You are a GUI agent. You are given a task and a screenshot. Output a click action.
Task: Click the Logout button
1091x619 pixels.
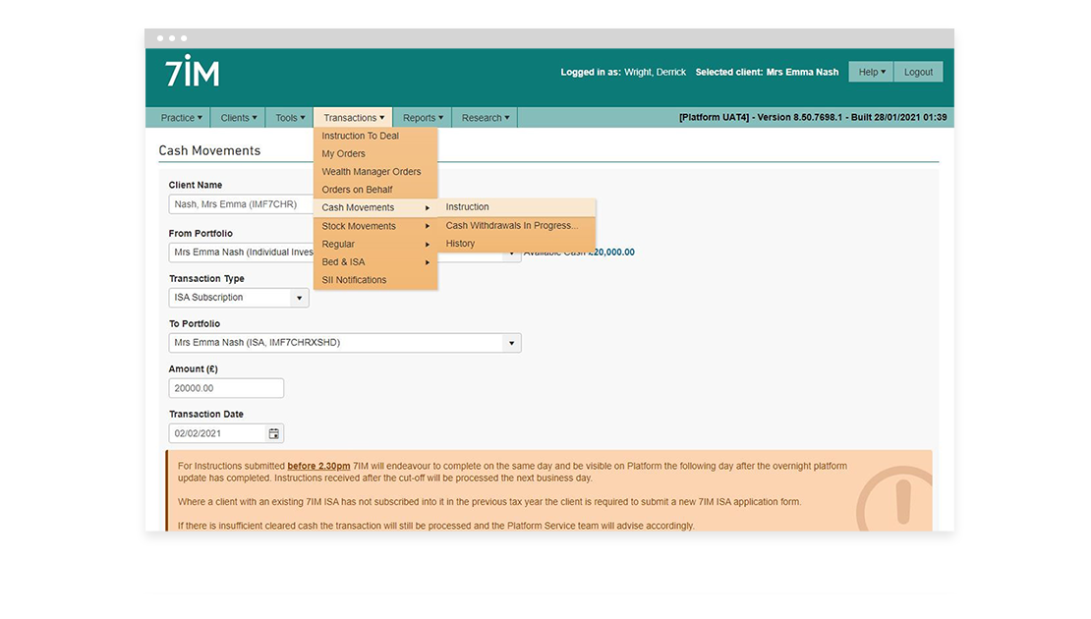(x=918, y=72)
